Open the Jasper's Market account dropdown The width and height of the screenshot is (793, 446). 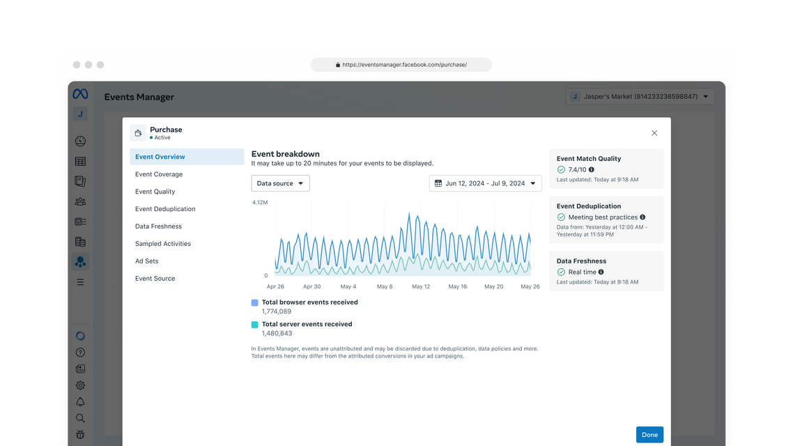(x=640, y=97)
